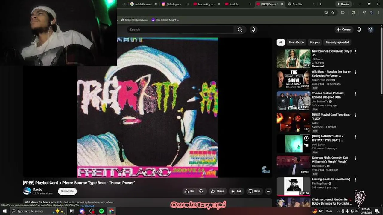This screenshot has width=383, height=215.
Task: Open the Play Hollow Knight bookmark
Action: [165, 20]
